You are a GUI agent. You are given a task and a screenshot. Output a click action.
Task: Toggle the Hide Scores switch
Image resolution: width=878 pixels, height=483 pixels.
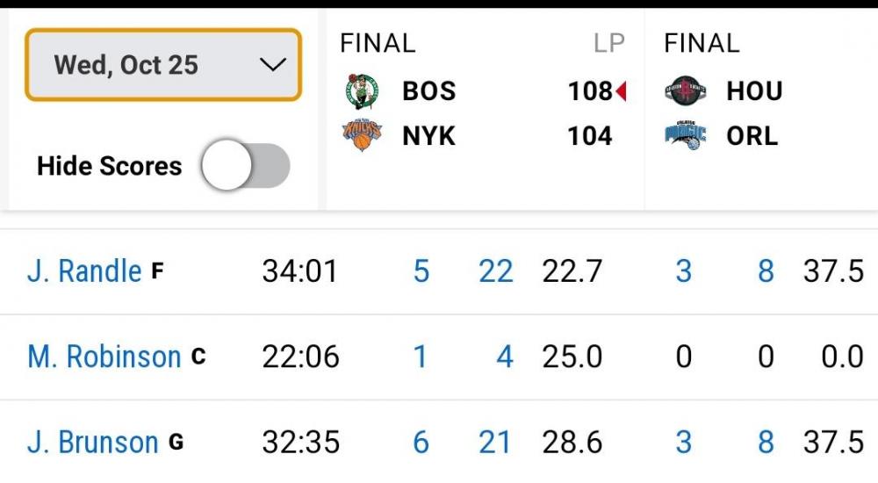[245, 166]
